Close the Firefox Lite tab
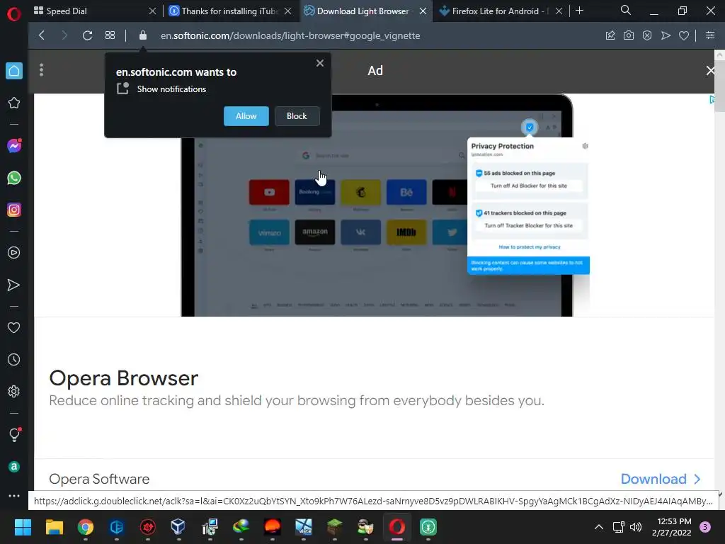This screenshot has width=725, height=544. (x=559, y=11)
